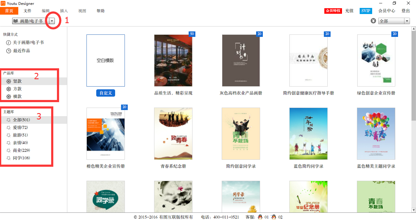Open the 灰色高档农业产品画册 template thumbnail
The height and width of the screenshot is (221, 416).
click(x=241, y=60)
